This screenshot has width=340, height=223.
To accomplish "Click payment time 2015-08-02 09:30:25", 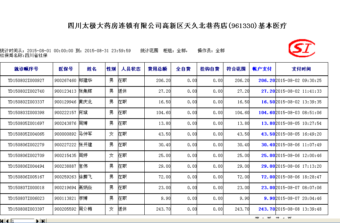I will tap(299, 81).
